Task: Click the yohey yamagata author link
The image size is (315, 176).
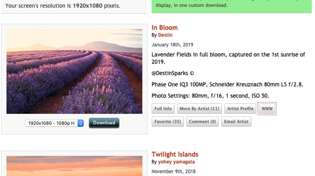Action: tap(176, 162)
